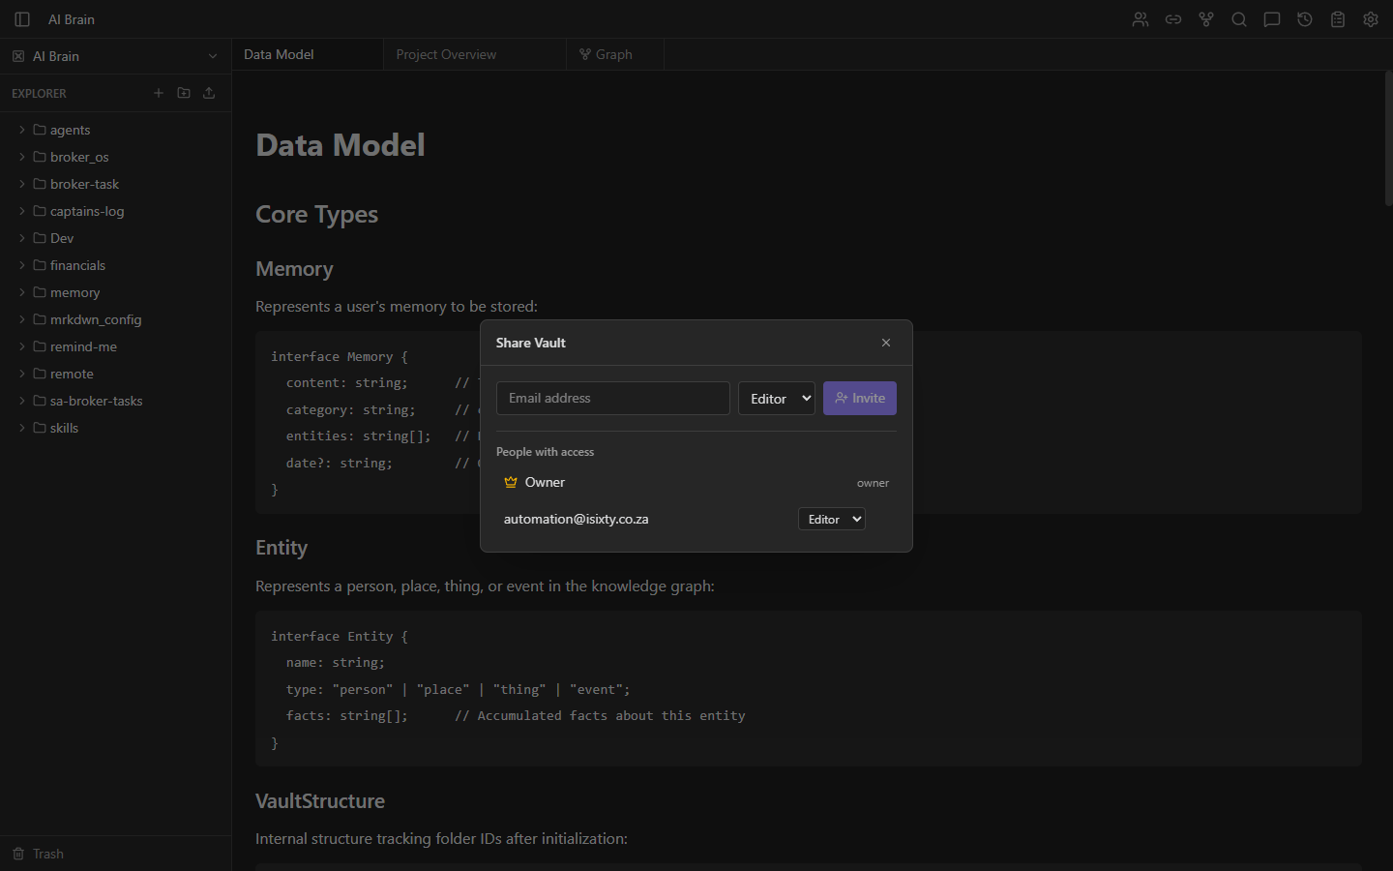
Task: Open the share collaborators icon
Action: [1140, 19]
